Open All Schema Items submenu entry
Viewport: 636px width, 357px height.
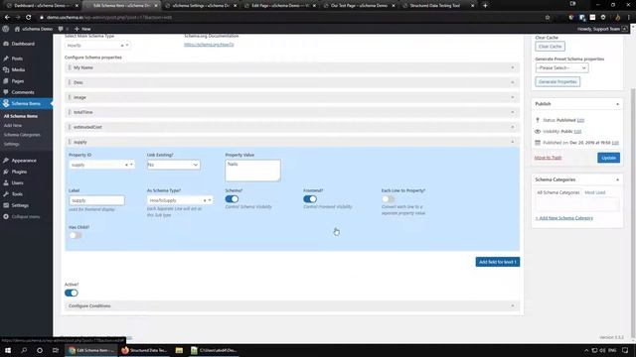20,116
